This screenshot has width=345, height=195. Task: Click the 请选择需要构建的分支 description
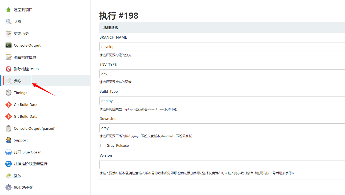pyautogui.click(x=115, y=55)
